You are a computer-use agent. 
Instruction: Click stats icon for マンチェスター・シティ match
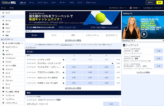point(63,67)
